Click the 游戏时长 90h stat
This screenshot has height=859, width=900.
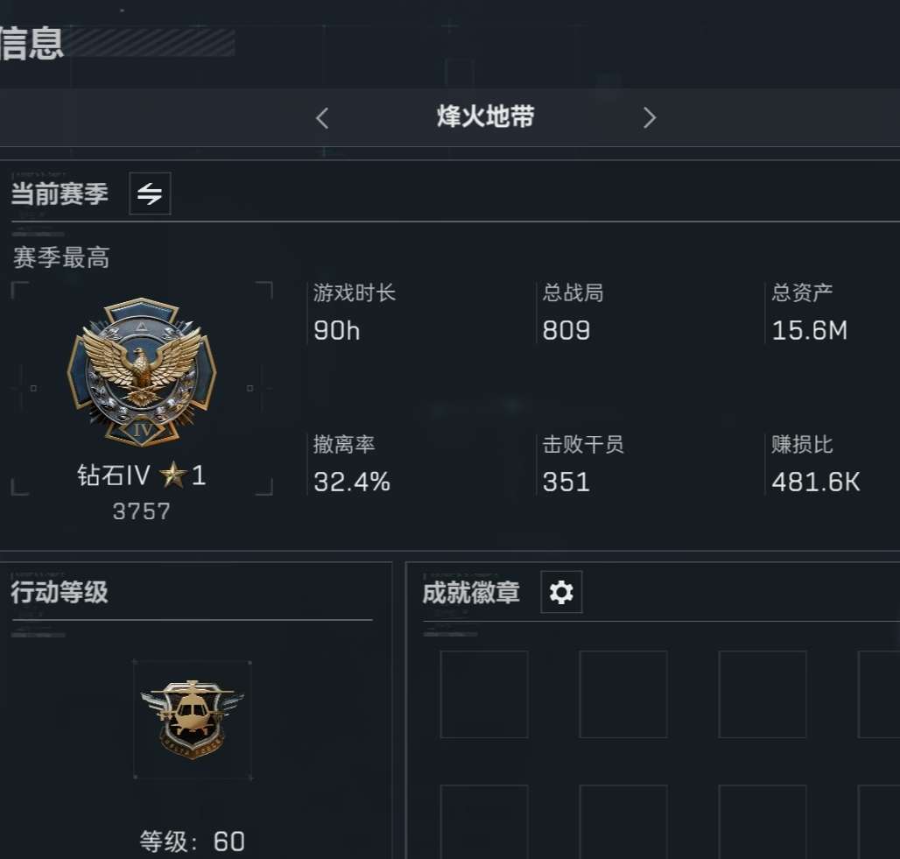(355, 313)
